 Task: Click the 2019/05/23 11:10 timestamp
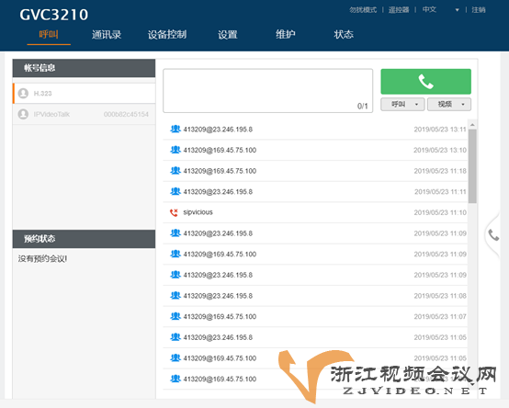(x=440, y=212)
